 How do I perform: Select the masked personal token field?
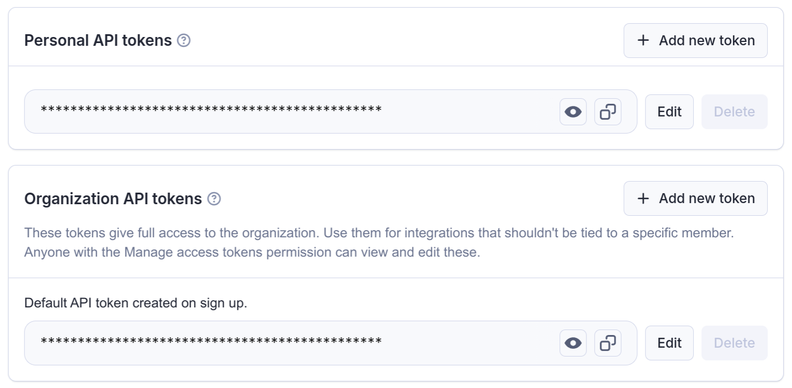[x=276, y=111]
